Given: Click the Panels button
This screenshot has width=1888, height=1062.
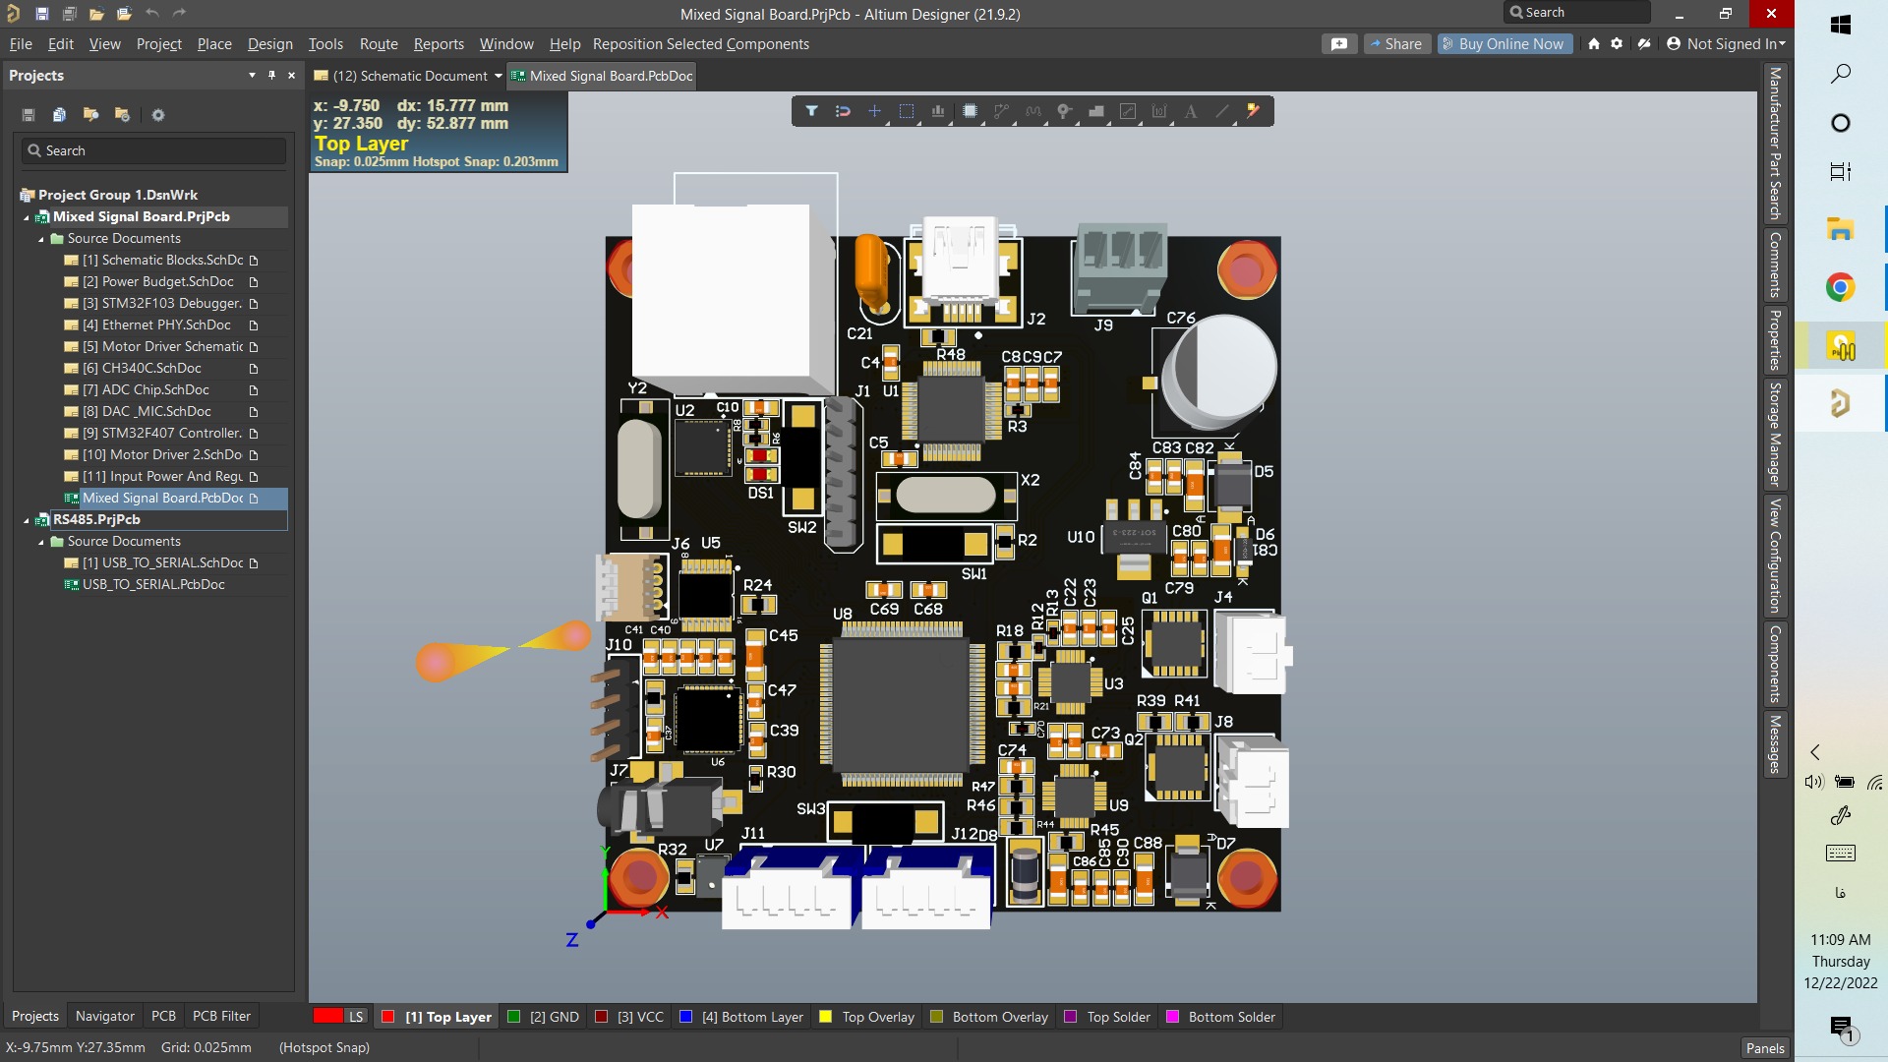Looking at the screenshot, I should [x=1765, y=1048].
